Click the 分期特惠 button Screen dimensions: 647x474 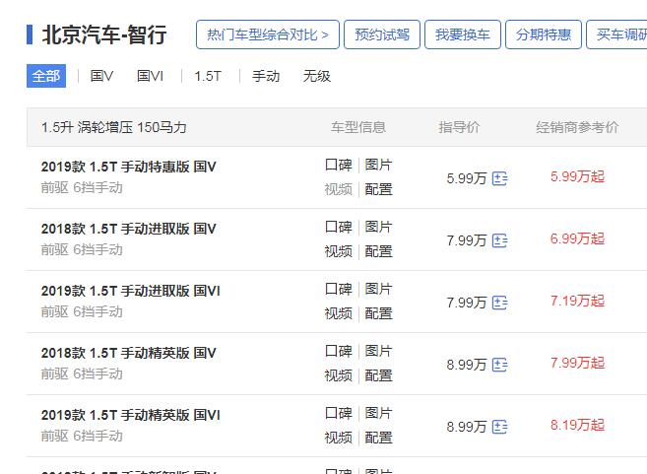544,34
